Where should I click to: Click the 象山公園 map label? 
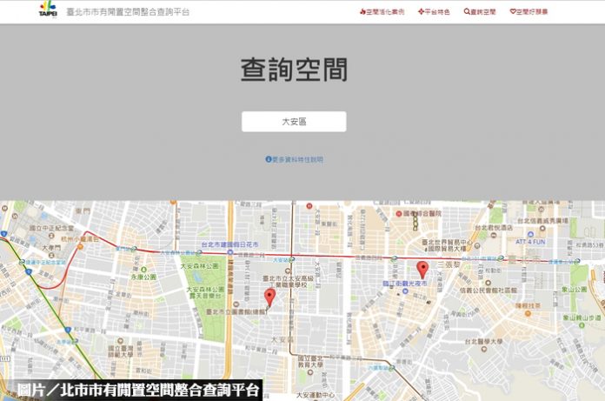[574, 289]
